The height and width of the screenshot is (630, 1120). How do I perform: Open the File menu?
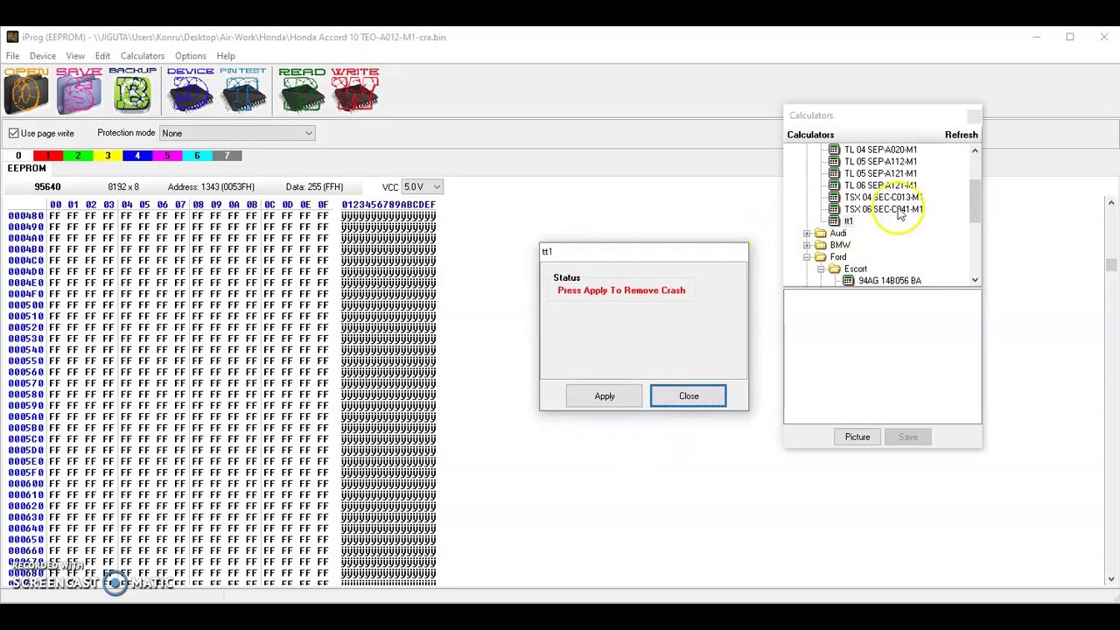click(13, 56)
